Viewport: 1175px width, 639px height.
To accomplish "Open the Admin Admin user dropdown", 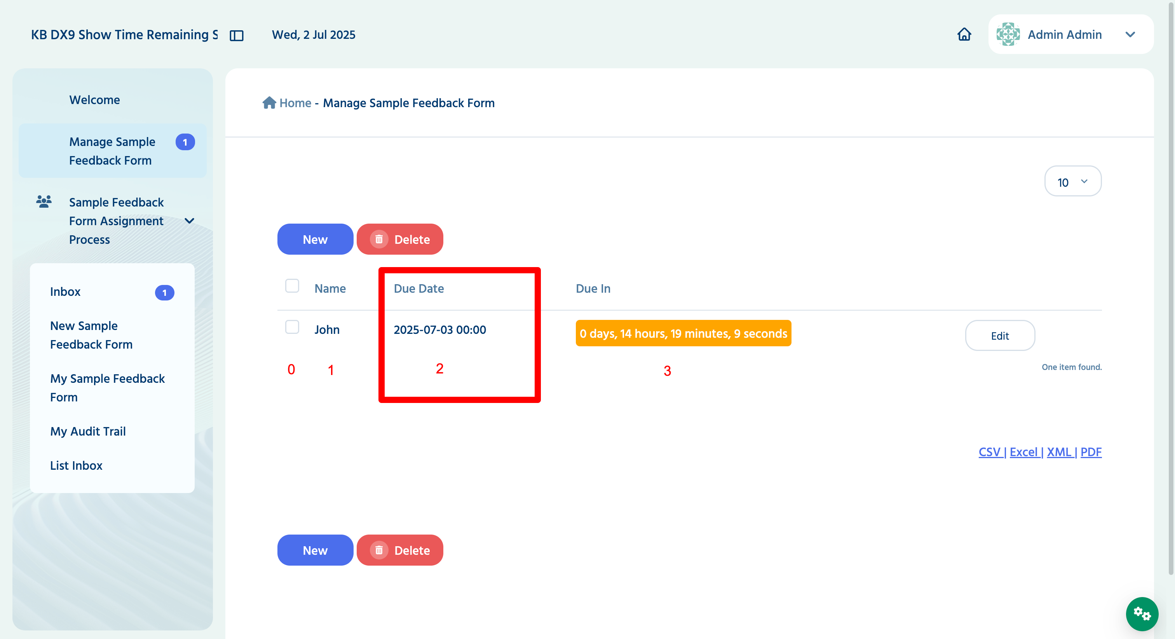I will click(1070, 34).
